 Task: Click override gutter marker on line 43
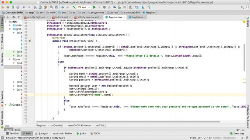[x=30, y=41]
